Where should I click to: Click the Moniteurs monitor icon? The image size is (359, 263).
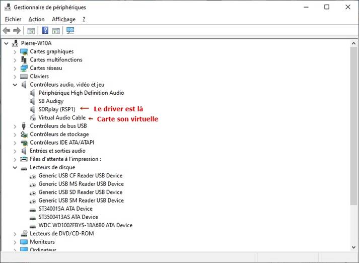24,242
